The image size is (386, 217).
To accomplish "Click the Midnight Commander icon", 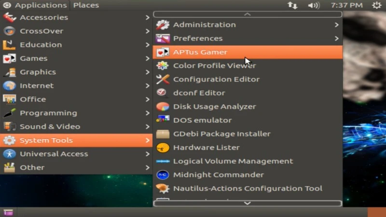I will [163, 175].
